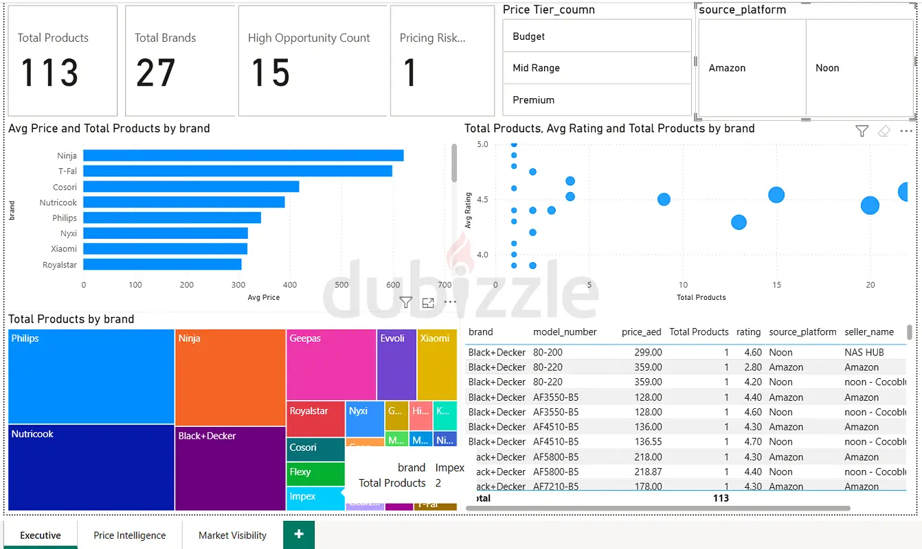Filter by Noon source platform

point(859,68)
